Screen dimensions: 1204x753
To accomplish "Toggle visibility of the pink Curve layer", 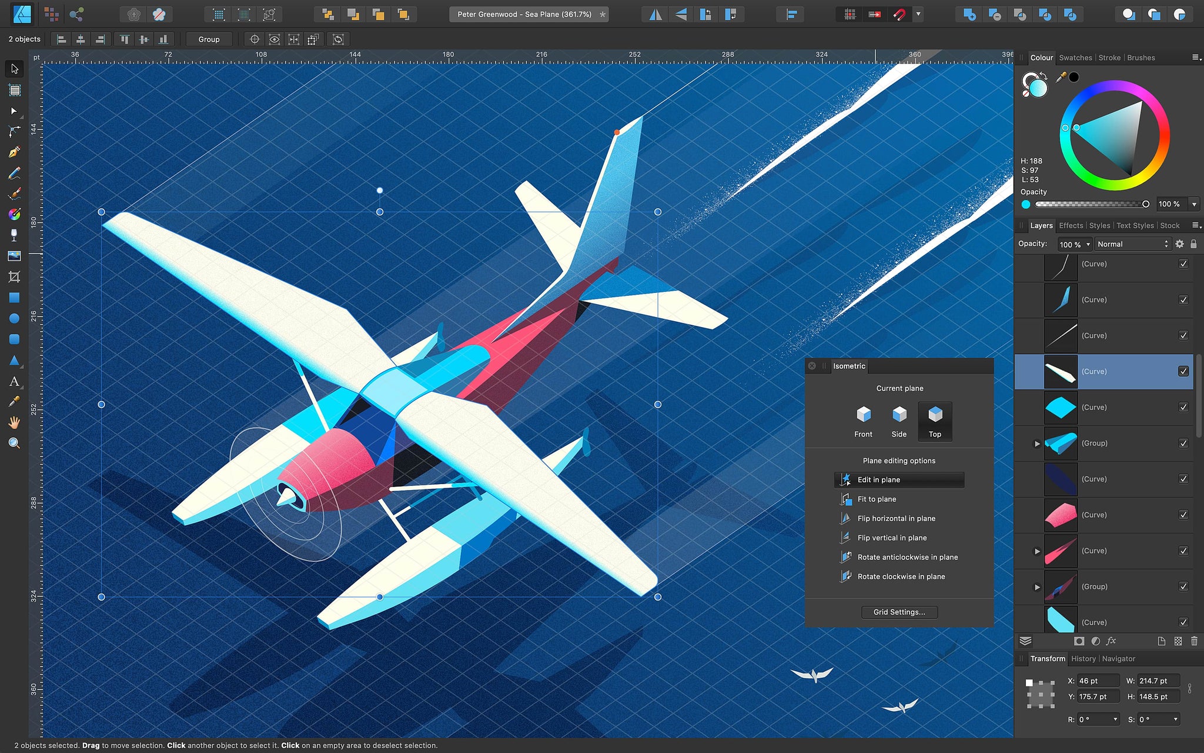I will pyautogui.click(x=1183, y=515).
